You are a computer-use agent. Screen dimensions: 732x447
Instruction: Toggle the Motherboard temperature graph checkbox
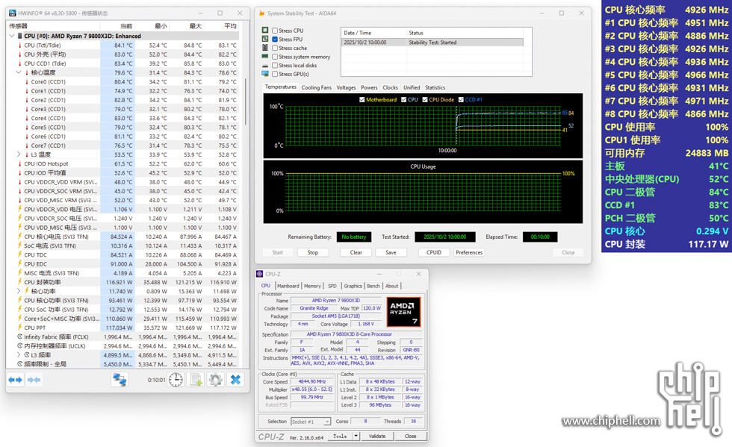point(362,99)
